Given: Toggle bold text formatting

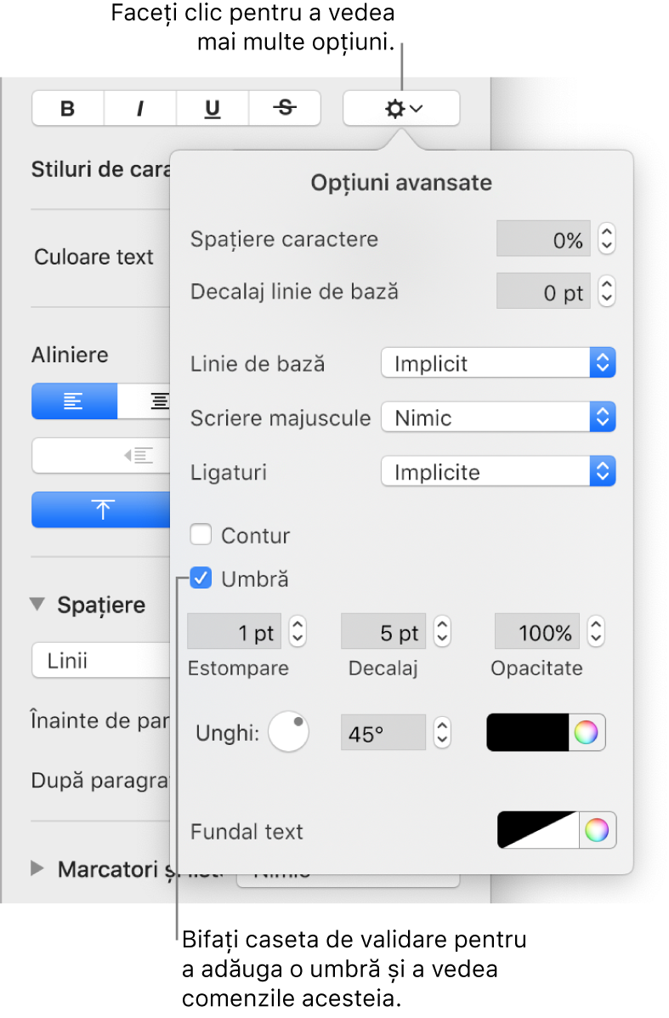Looking at the screenshot, I should click(x=68, y=108).
